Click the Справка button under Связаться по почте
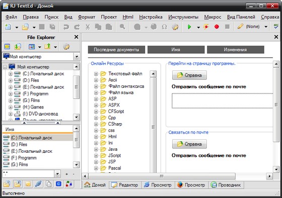The image size is (282, 198). pos(189,144)
